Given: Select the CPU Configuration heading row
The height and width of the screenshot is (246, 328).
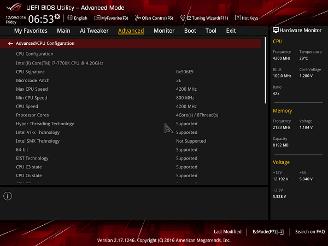Looking at the screenshot, I should click(131, 54).
